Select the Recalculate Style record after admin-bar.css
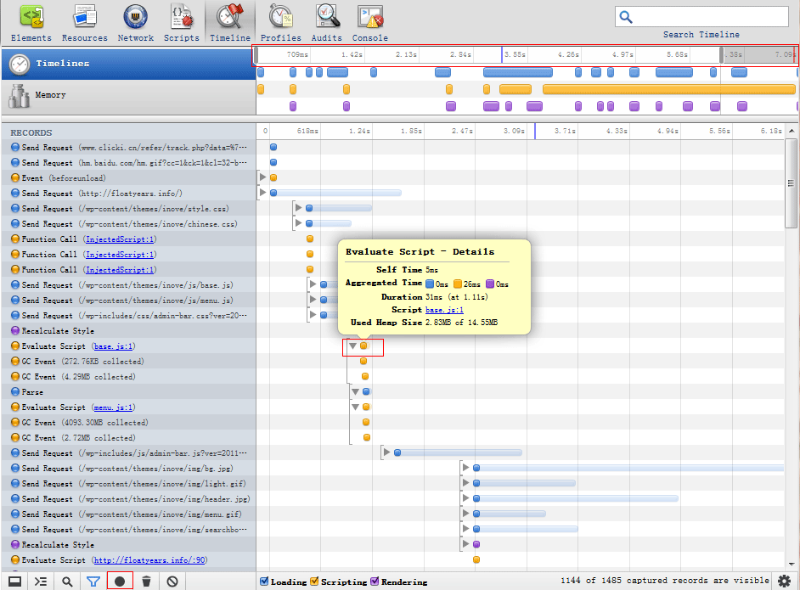Viewport: 800px width, 590px height. click(128, 330)
